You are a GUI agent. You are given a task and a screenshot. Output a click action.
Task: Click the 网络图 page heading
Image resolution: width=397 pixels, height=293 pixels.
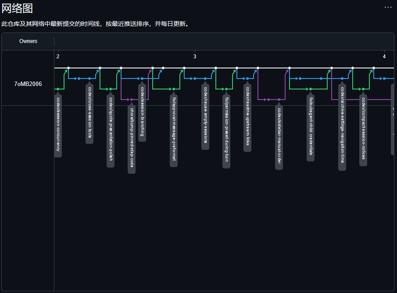(x=17, y=8)
